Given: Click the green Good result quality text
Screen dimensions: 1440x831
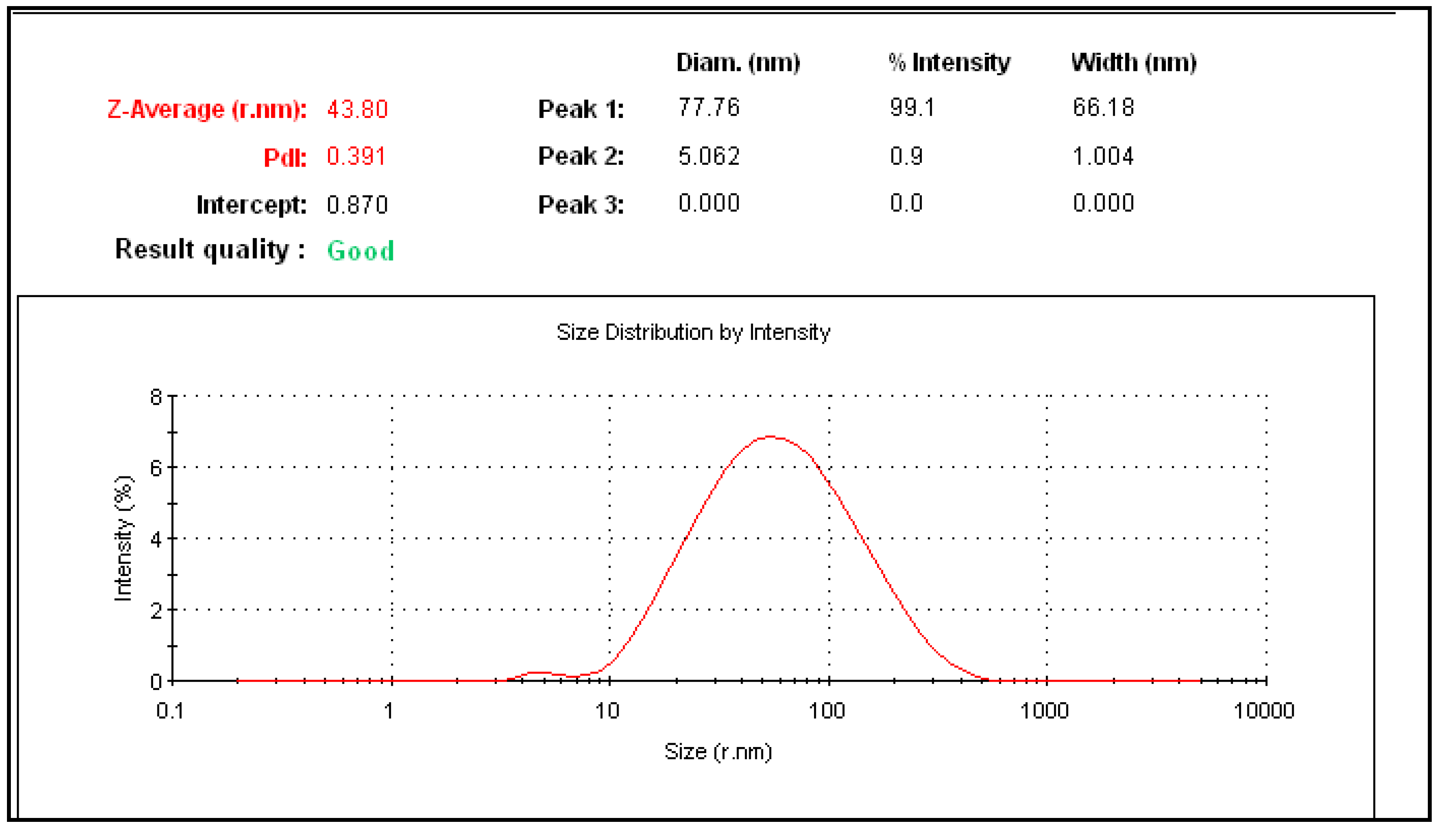Looking at the screenshot, I should click(361, 251).
